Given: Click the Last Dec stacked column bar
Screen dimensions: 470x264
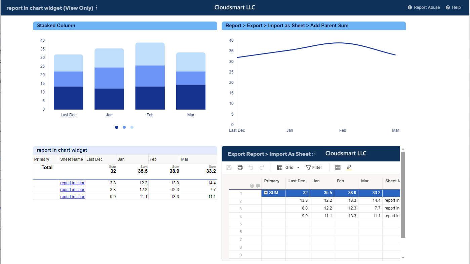Looking at the screenshot, I should tap(68, 82).
